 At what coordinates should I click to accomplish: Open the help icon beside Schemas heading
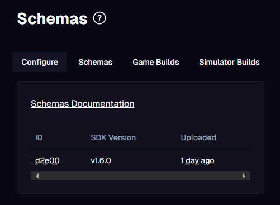pyautogui.click(x=99, y=18)
